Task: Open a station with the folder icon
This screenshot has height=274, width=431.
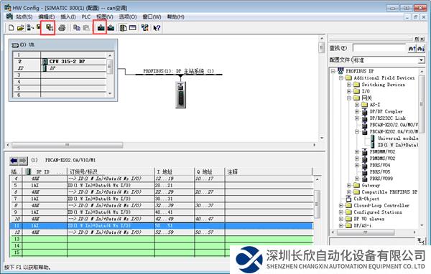Action: click(20, 28)
